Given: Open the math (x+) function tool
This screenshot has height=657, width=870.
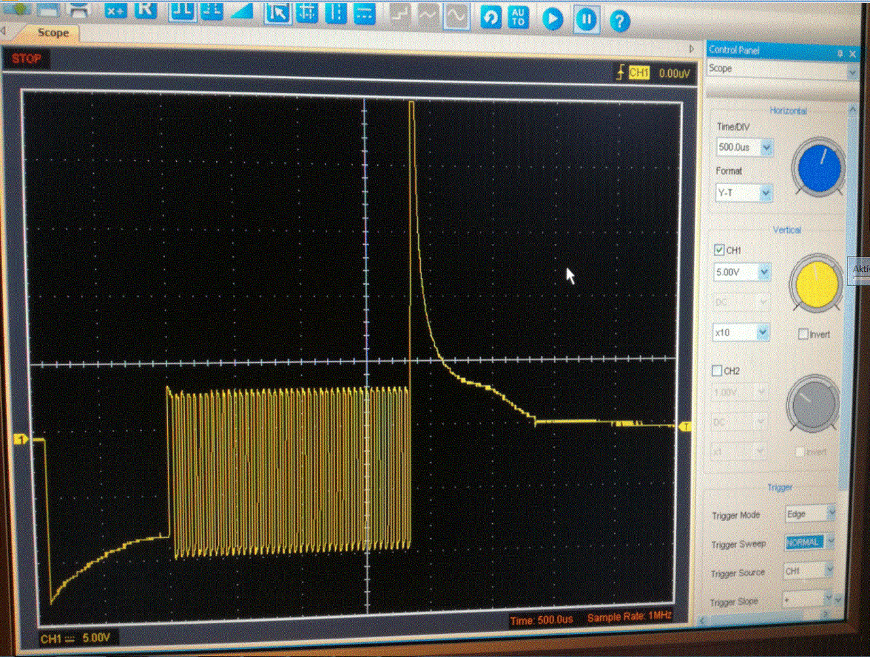Looking at the screenshot, I should click(116, 10).
